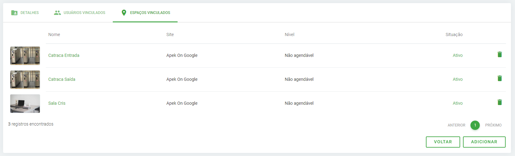Viewport: 515px width, 156px height.
Task: Click the Próximo pagination link
Action: [x=493, y=125]
